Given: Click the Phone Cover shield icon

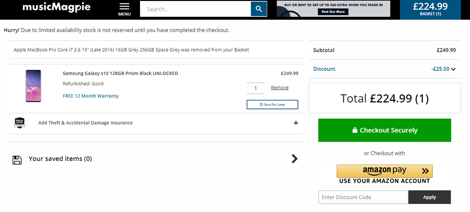Looking at the screenshot, I should [19, 122].
